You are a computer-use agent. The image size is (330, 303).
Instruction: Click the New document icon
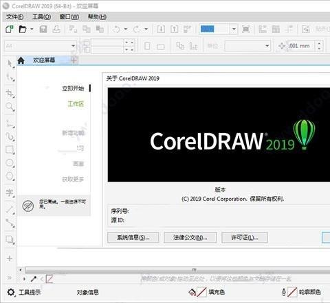point(10,29)
